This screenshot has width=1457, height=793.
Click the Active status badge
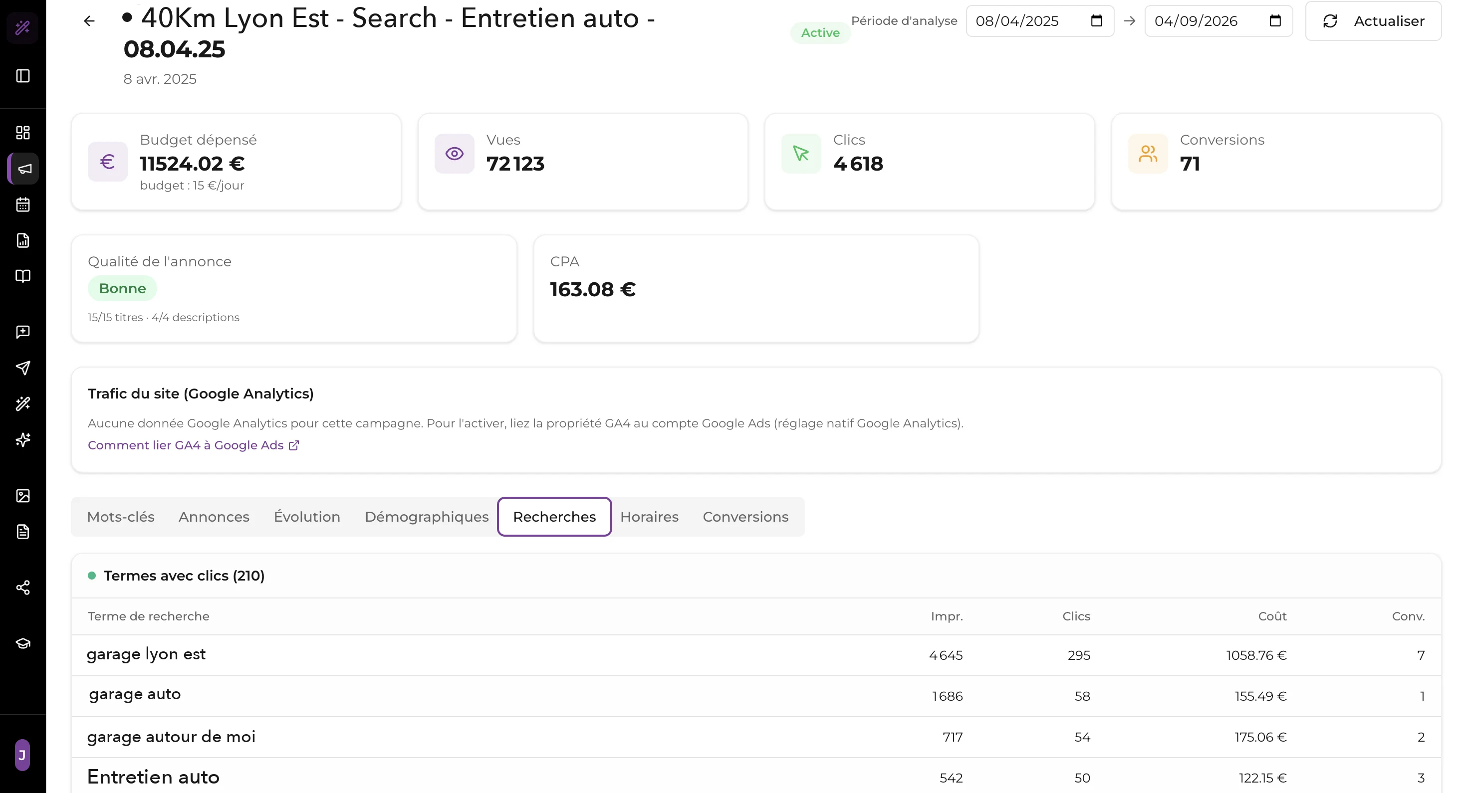820,33
